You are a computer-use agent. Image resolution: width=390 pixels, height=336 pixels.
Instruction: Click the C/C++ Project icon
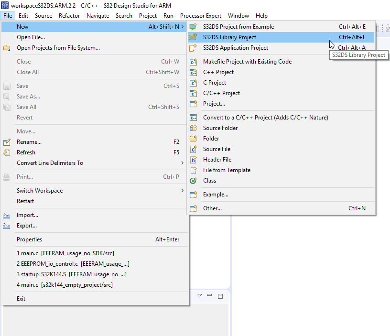[x=193, y=93]
